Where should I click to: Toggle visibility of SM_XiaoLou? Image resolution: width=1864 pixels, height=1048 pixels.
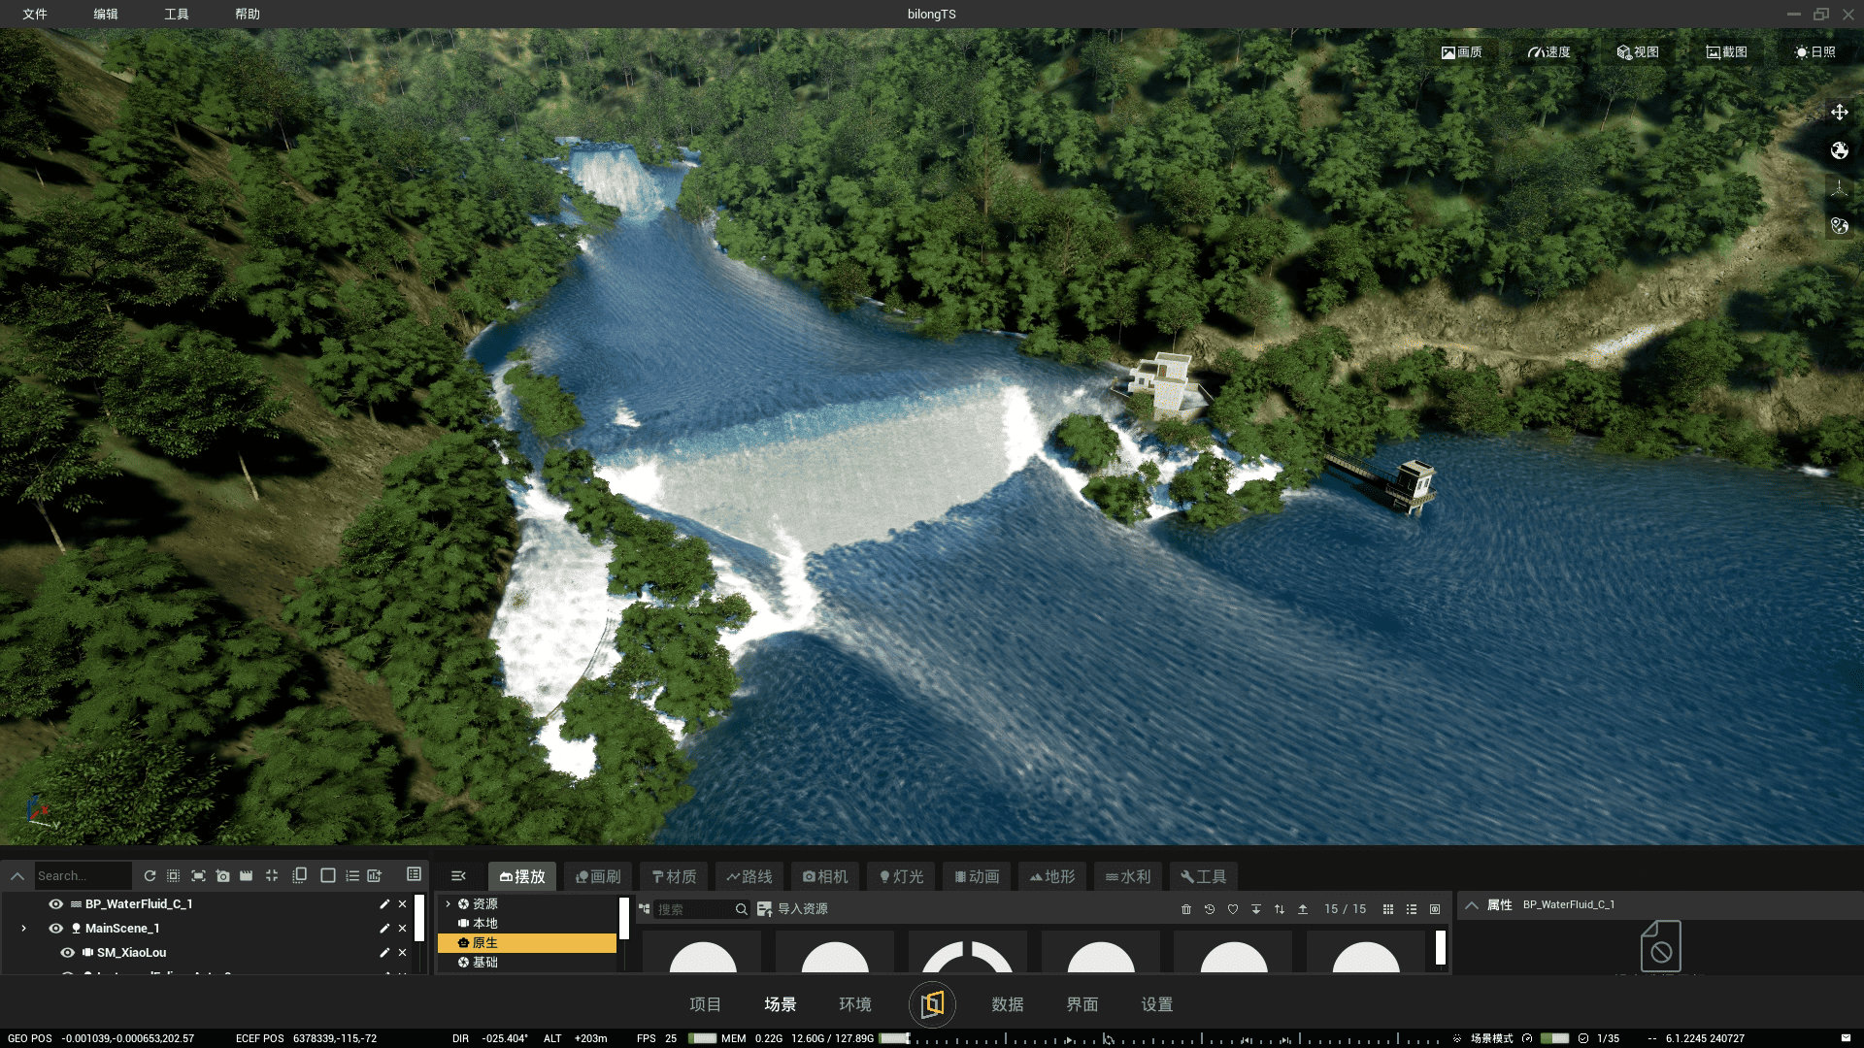click(x=68, y=952)
